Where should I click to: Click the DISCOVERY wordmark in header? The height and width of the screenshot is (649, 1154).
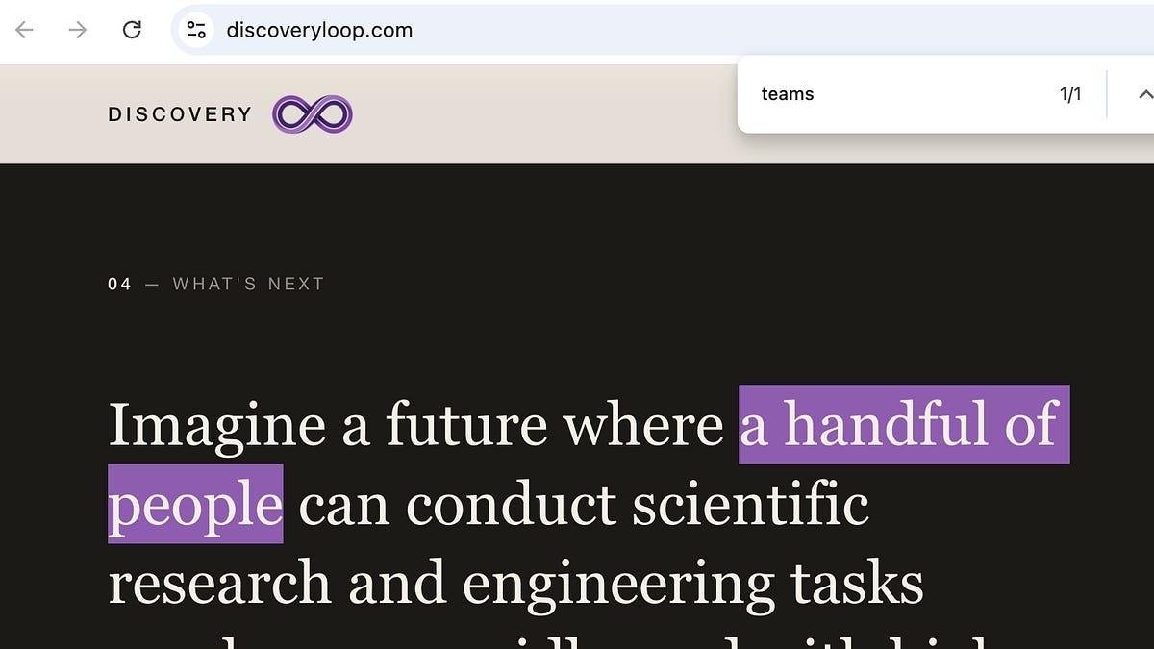tap(180, 114)
